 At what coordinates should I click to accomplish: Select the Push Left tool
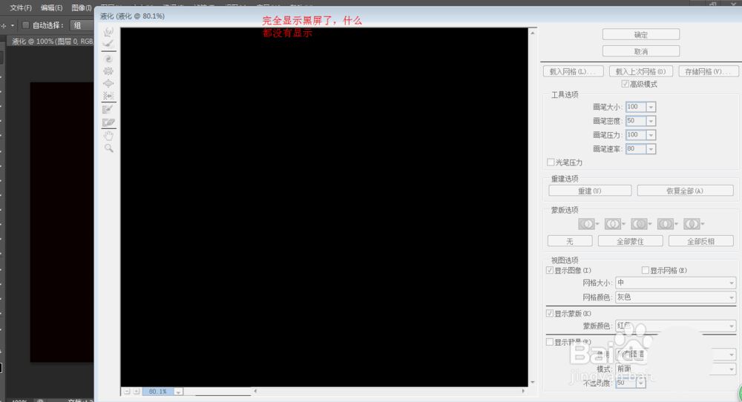[108, 96]
